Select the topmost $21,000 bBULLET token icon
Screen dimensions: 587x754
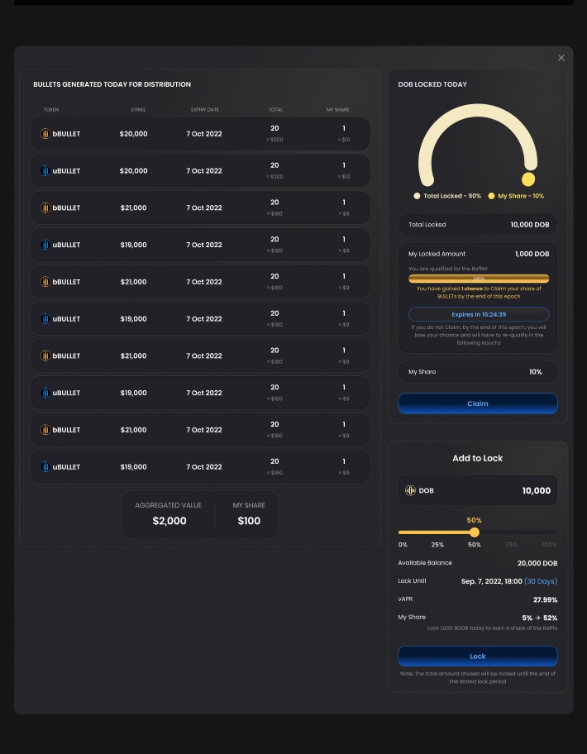(x=45, y=208)
